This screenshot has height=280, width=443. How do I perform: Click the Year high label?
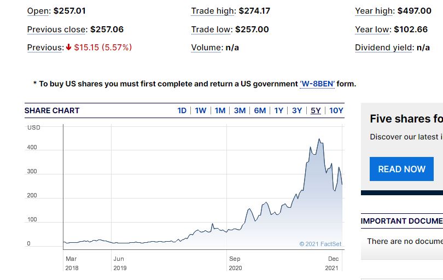(x=375, y=11)
